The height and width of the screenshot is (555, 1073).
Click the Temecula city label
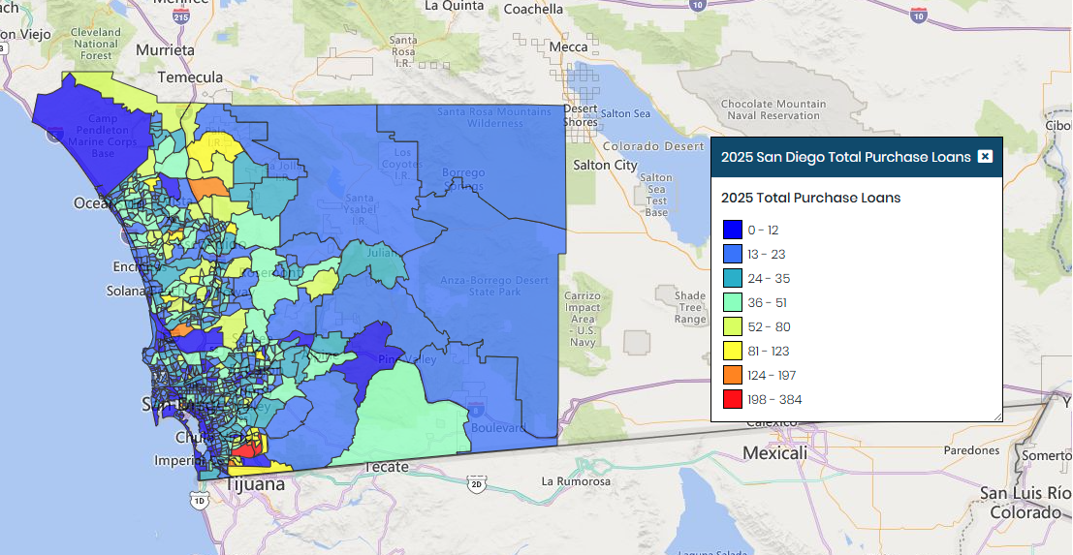(190, 77)
